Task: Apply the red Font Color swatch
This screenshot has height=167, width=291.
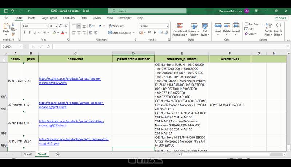Action: click(63, 33)
